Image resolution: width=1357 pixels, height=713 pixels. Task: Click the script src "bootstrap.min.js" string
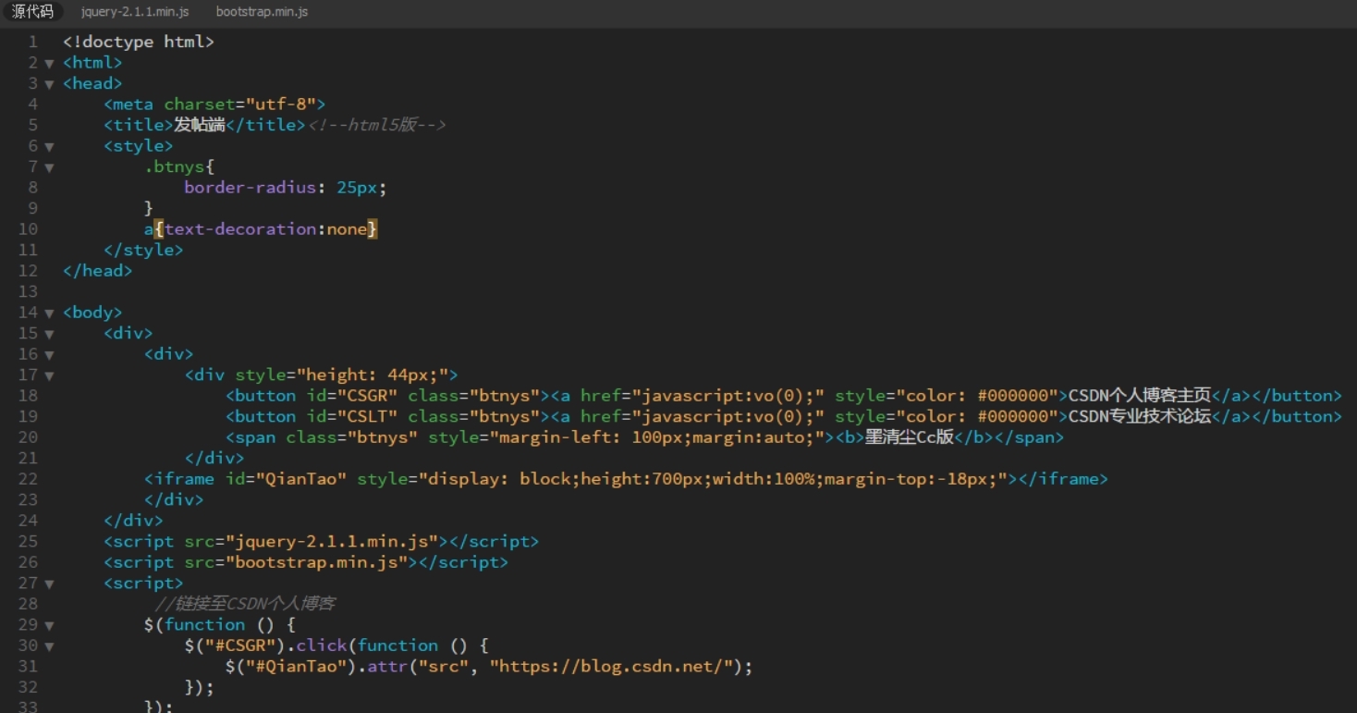click(x=316, y=562)
